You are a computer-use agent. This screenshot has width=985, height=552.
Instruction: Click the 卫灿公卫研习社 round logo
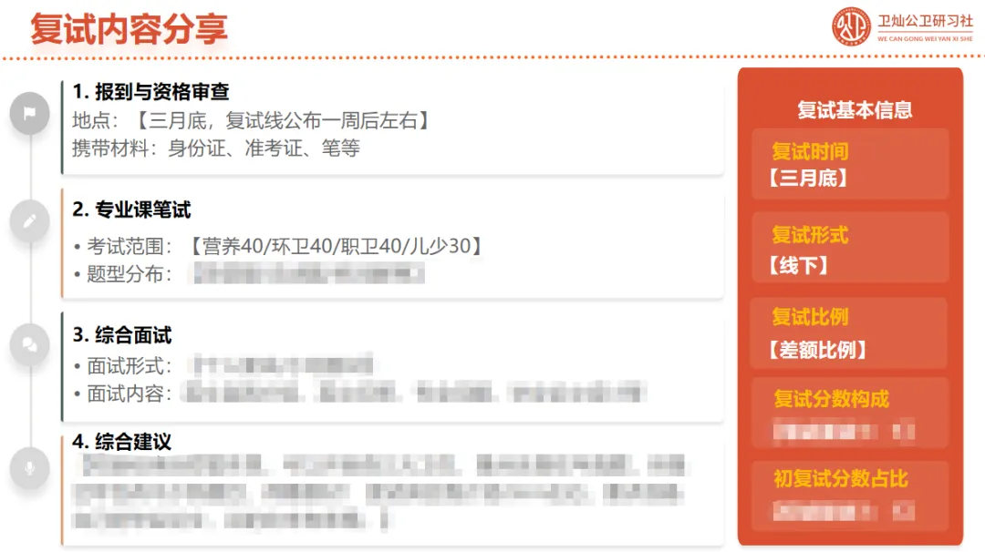pos(851,26)
